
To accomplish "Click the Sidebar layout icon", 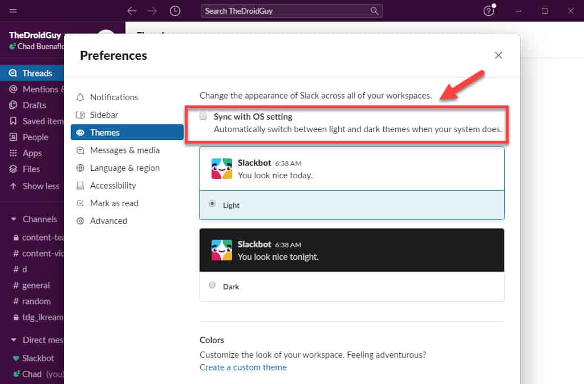I will [80, 115].
